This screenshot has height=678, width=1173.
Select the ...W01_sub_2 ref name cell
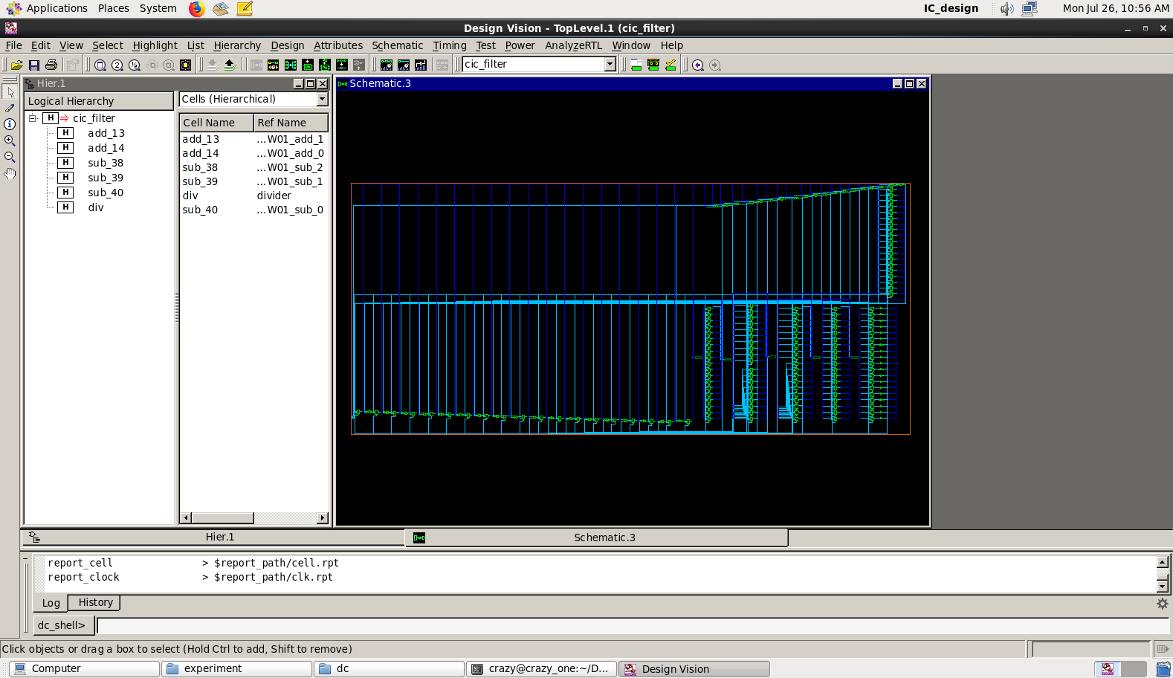point(290,167)
